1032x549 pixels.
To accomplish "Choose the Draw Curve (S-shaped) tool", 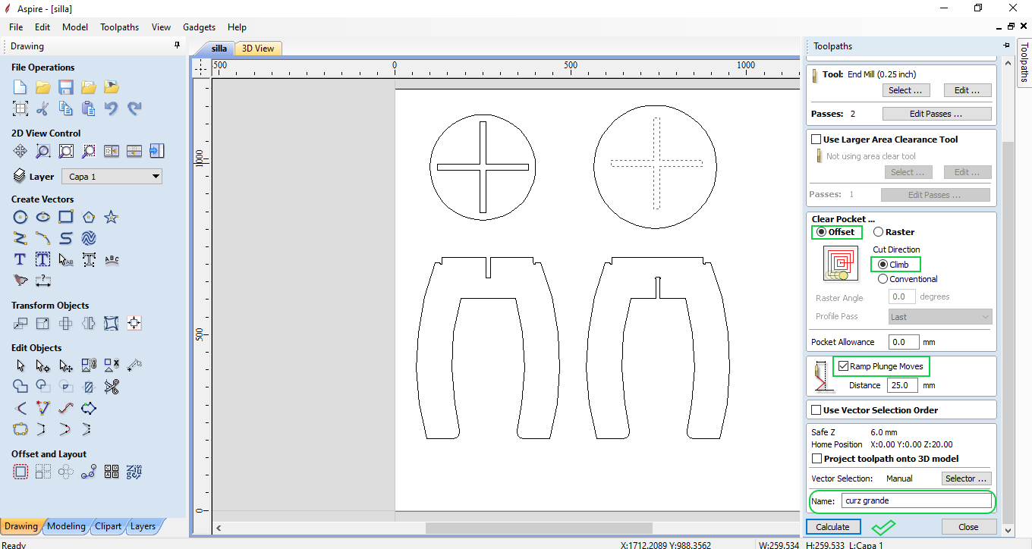I will (66, 238).
